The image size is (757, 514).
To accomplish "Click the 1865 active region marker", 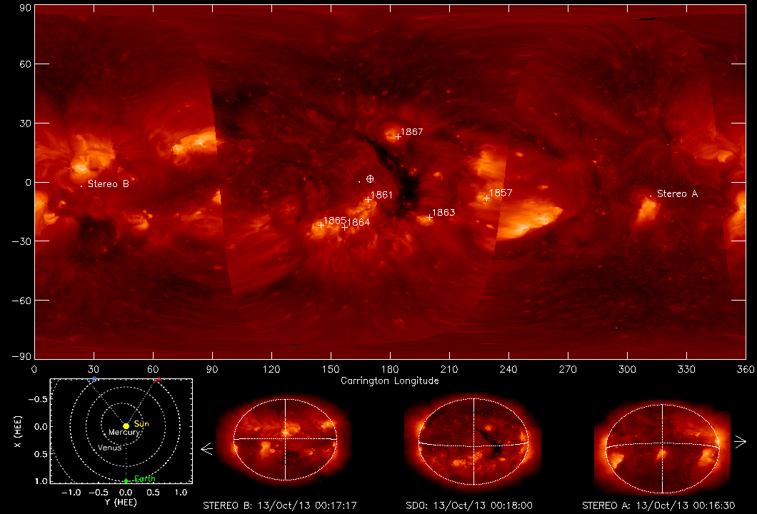I will point(321,225).
